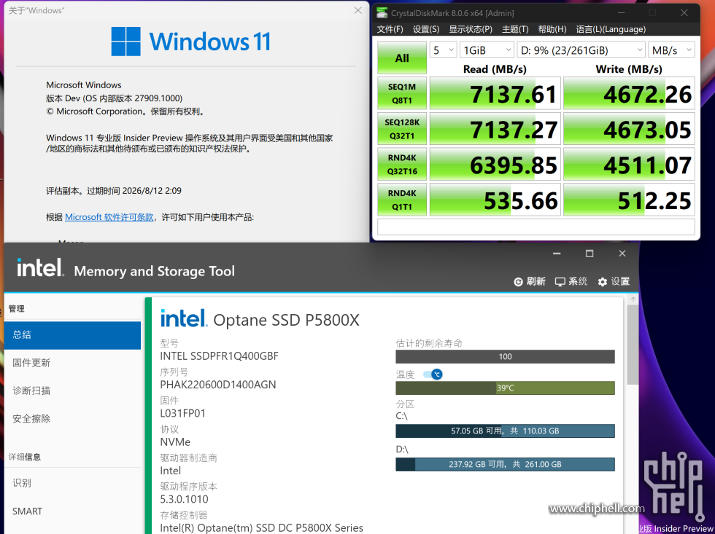Select 总结 in the Intel tool sidebar

pyautogui.click(x=72, y=335)
